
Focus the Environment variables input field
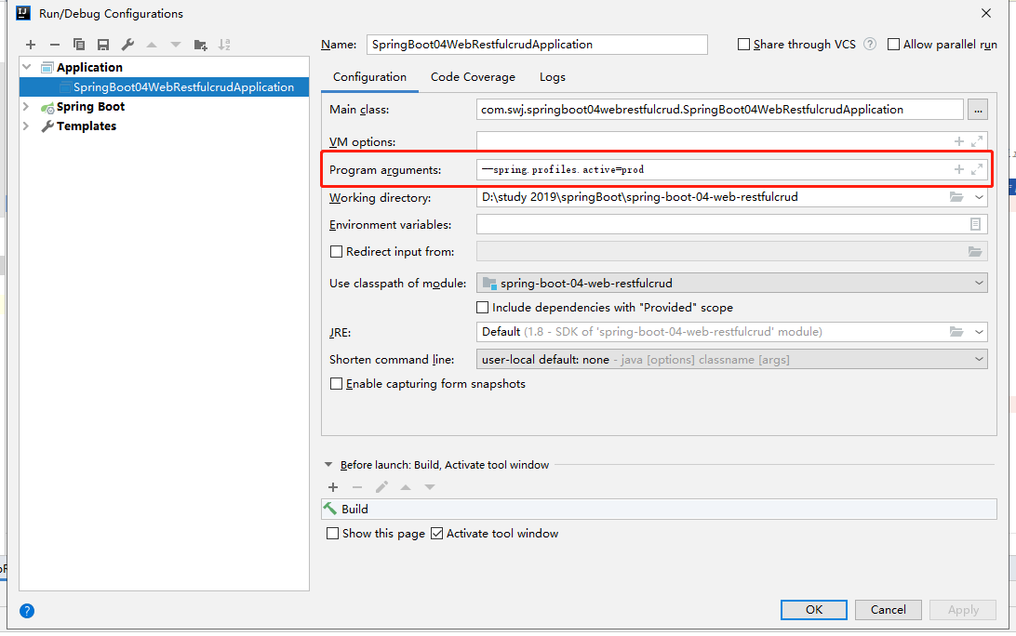pos(732,224)
